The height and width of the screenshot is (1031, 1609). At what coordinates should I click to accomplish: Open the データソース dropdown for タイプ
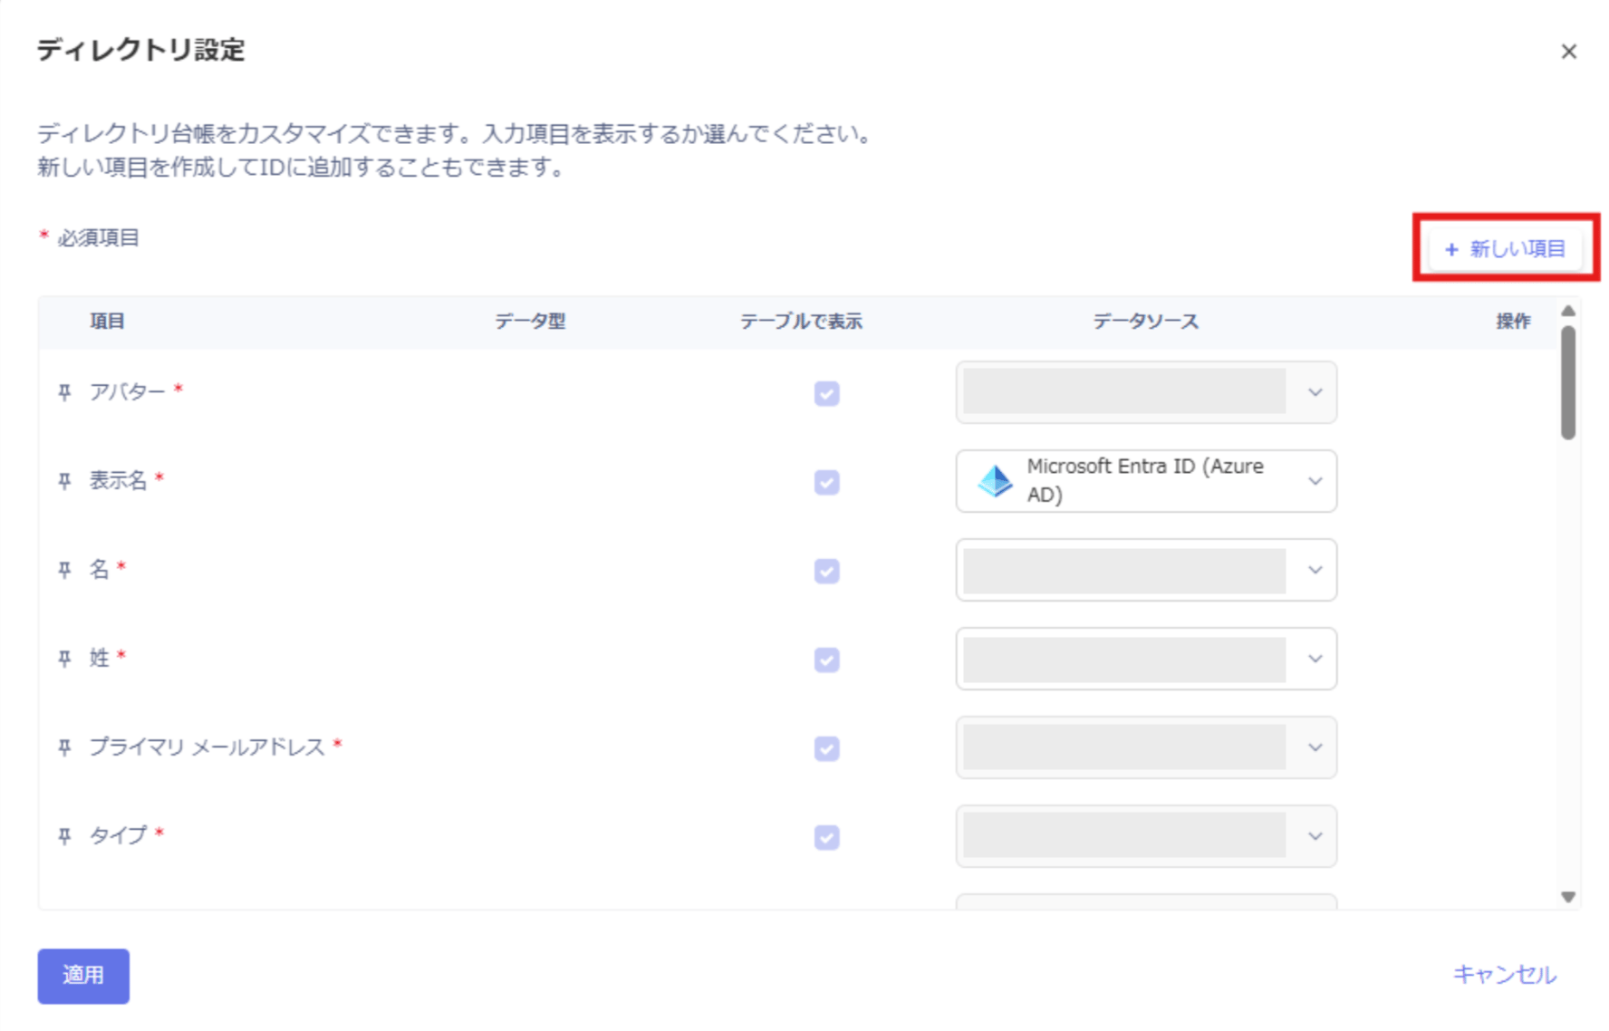pyautogui.click(x=1146, y=836)
